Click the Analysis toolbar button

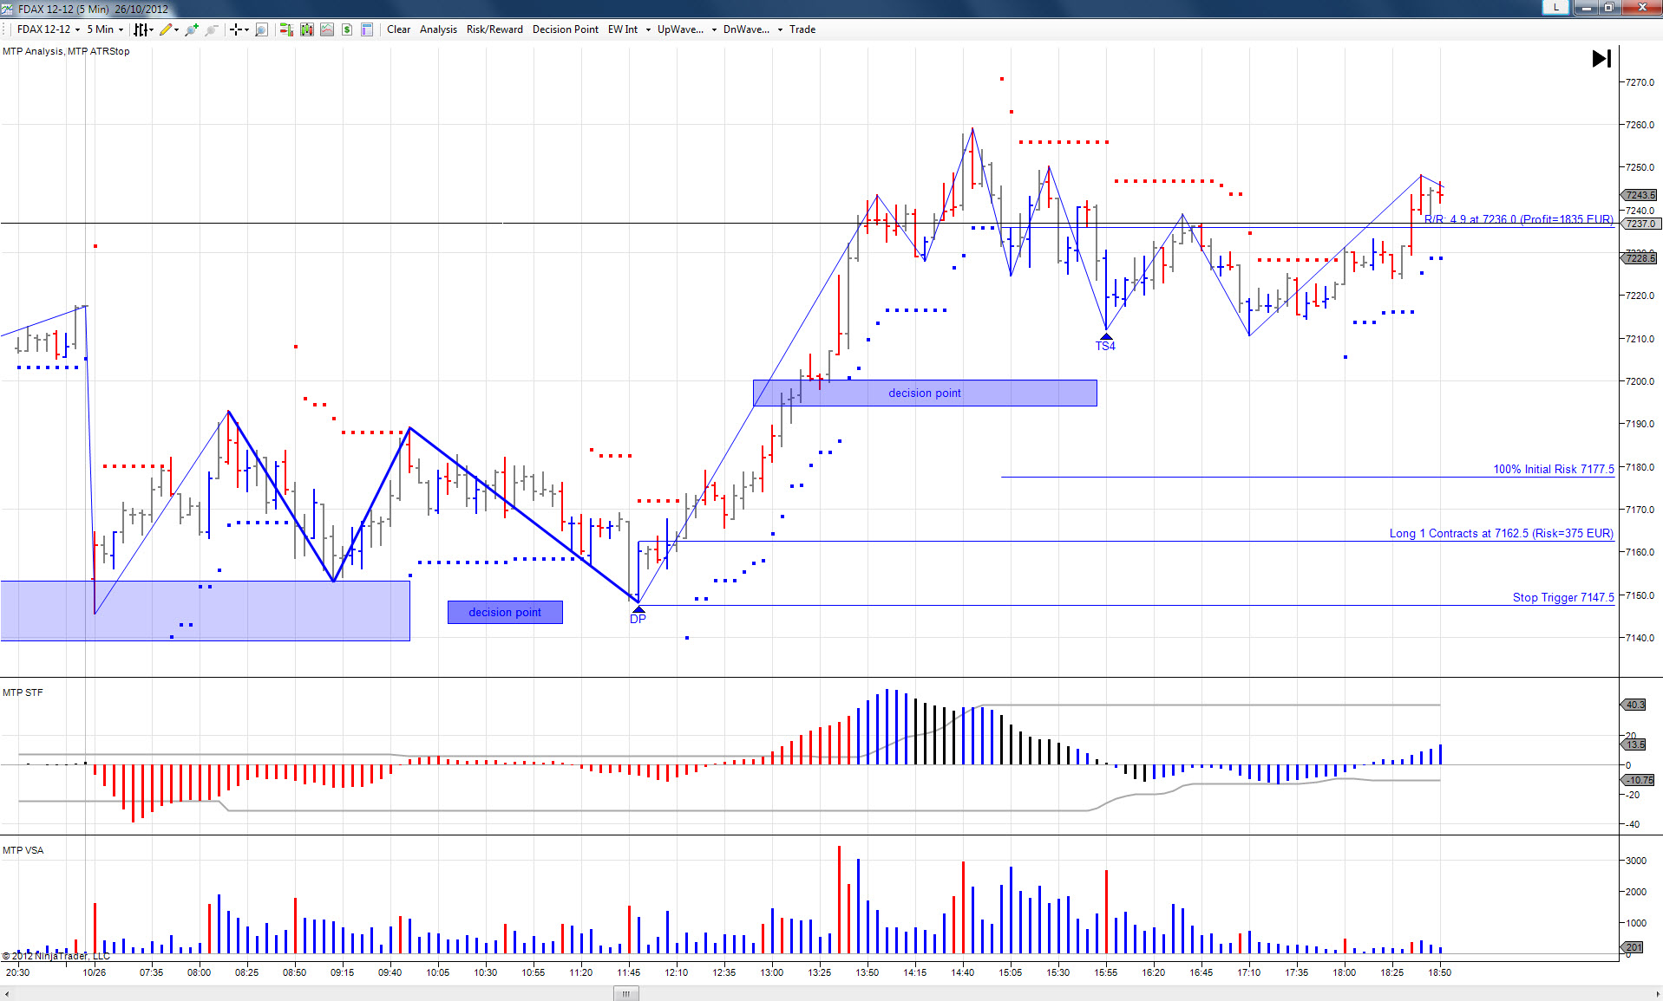pyautogui.click(x=438, y=29)
